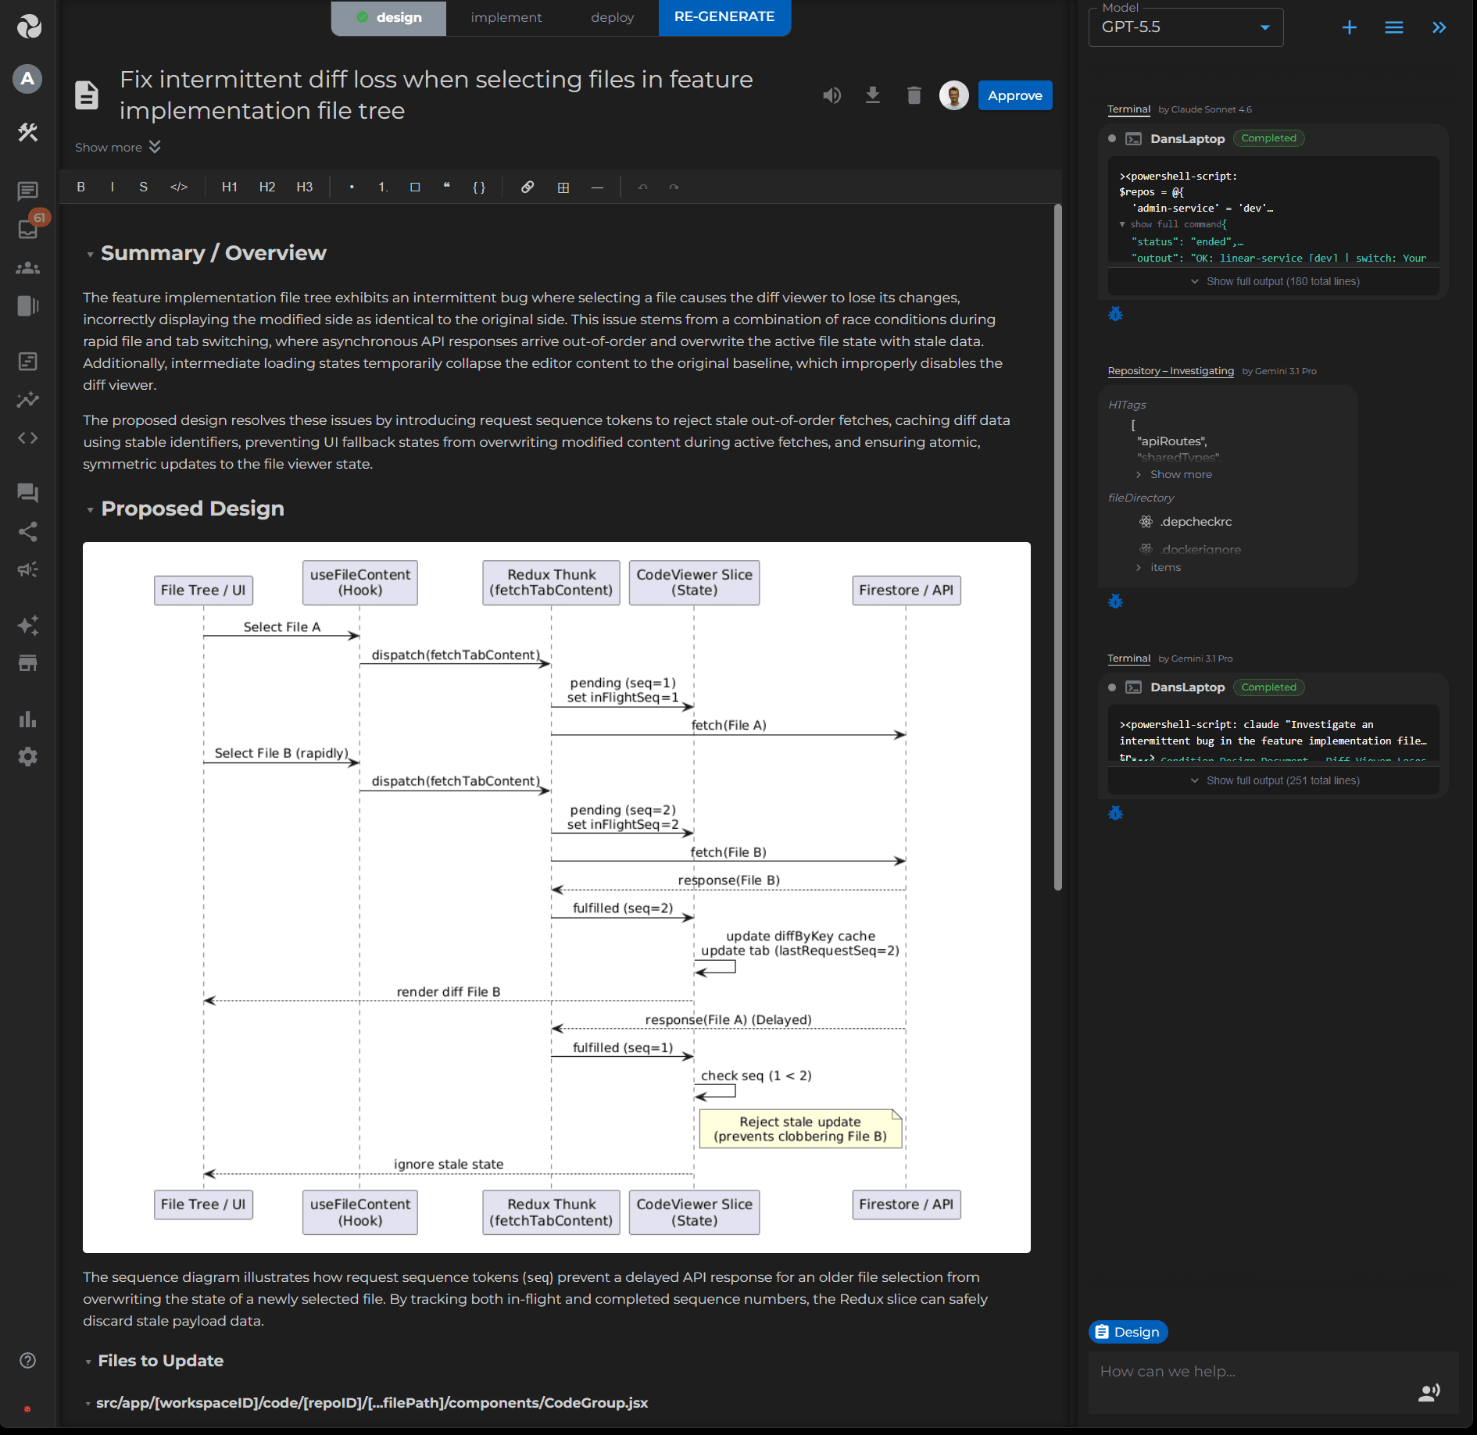Screen dimensions: 1477x1435
Task: Click the bug icon under first Terminal card
Action: tap(1116, 314)
